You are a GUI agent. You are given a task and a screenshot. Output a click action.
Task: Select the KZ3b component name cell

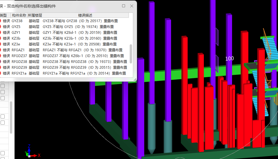coord(16,38)
